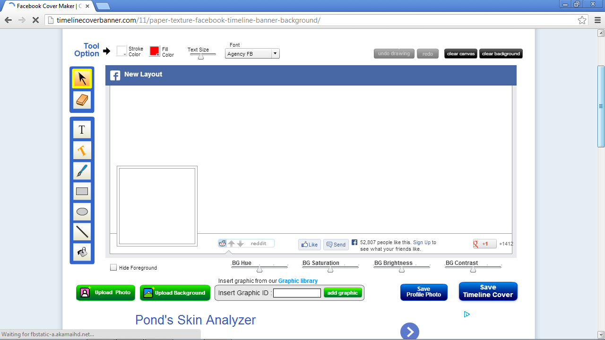Viewport: 605px width, 340px height.
Task: Upvote on the reddit widget
Action: [x=231, y=244]
